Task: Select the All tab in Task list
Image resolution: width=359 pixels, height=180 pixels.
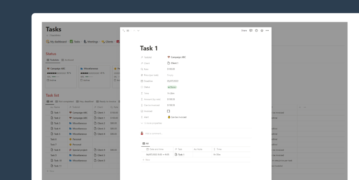Action: point(50,101)
